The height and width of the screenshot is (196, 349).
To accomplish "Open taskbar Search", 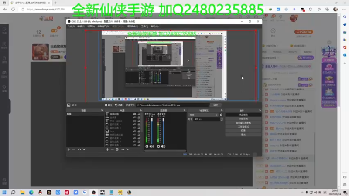I will pos(13,192).
